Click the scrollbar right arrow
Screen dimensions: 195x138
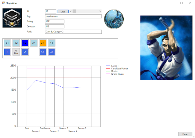click(x=100, y=11)
